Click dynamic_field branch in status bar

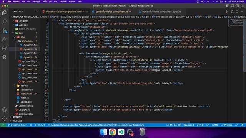point(17,125)
